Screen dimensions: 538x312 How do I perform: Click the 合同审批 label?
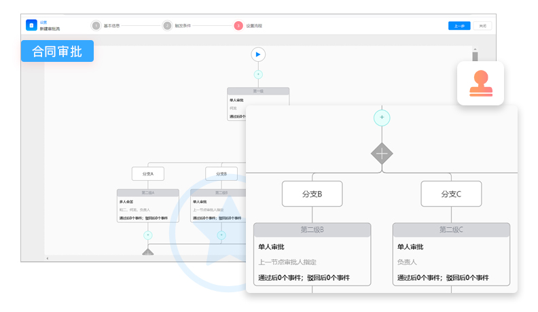57,51
